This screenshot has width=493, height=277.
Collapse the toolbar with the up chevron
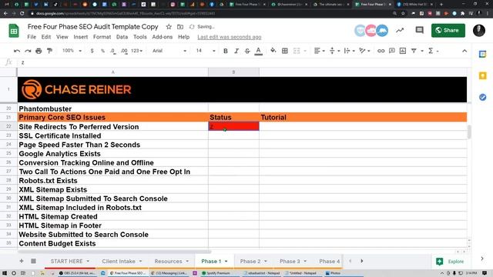coord(464,51)
